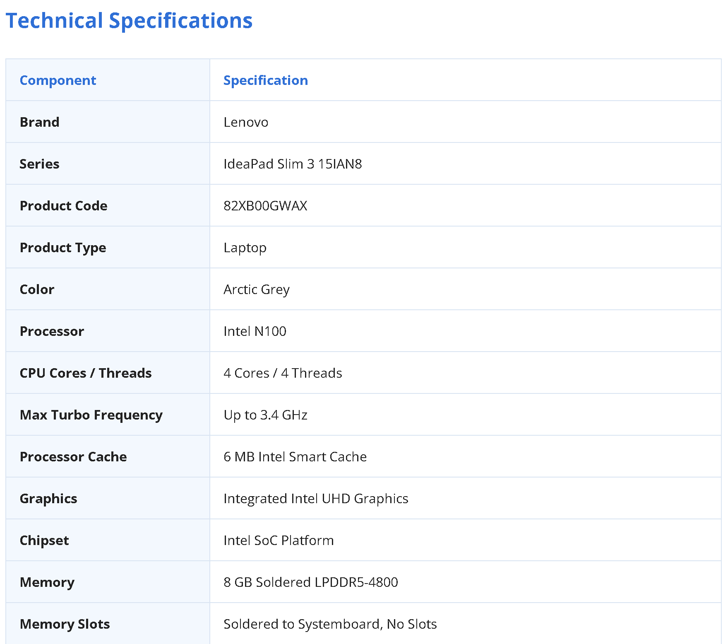Click the Lenovo brand value
This screenshot has height=644, width=723.
[x=246, y=122]
